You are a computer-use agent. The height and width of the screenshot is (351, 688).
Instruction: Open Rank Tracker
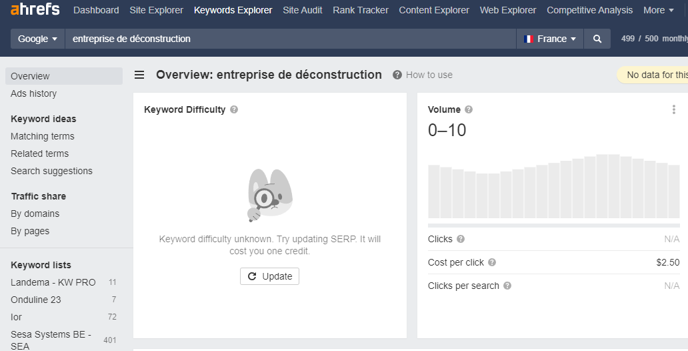pos(360,10)
